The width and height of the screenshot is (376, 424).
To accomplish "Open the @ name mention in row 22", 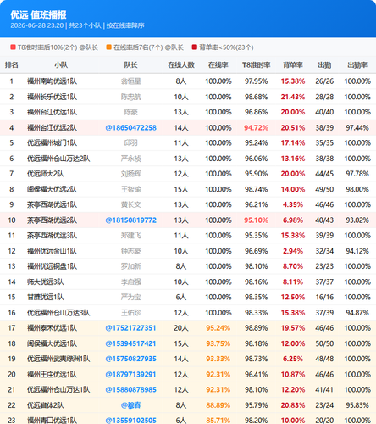I will pos(130,405).
